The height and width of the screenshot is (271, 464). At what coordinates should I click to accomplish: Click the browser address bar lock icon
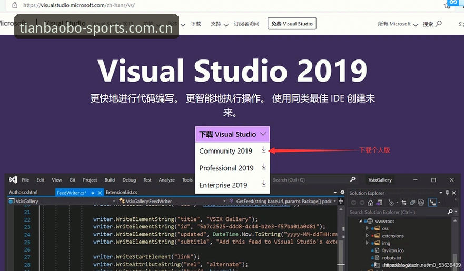point(15,5)
